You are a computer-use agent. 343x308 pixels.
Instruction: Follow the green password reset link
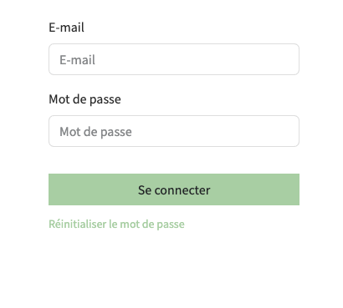coord(116,224)
